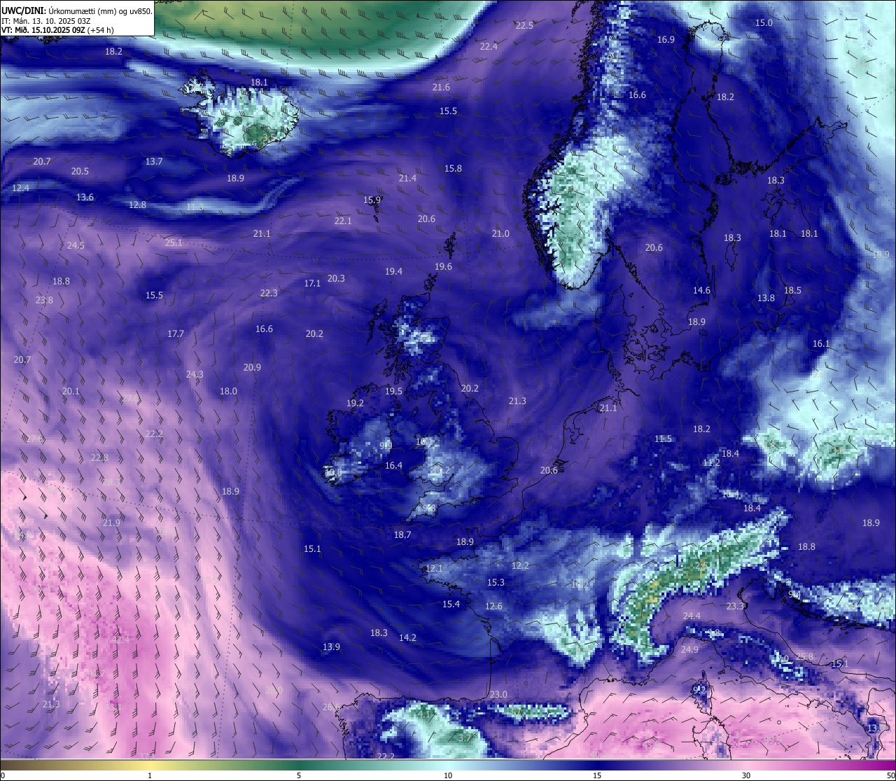The height and width of the screenshot is (781, 896).
Task: Click the map value '21.4'
Action: tap(407, 178)
